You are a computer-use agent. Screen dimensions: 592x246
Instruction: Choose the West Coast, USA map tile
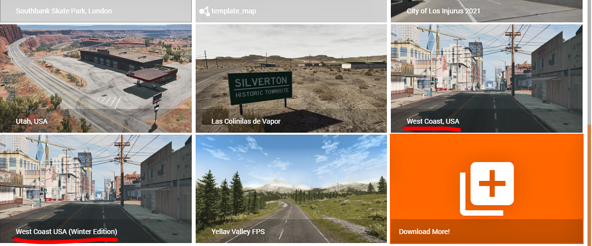487,78
